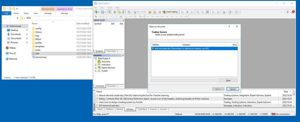This screenshot has width=300, height=122.
Task: Click the New Chart toolbar icon
Action: 96,12
